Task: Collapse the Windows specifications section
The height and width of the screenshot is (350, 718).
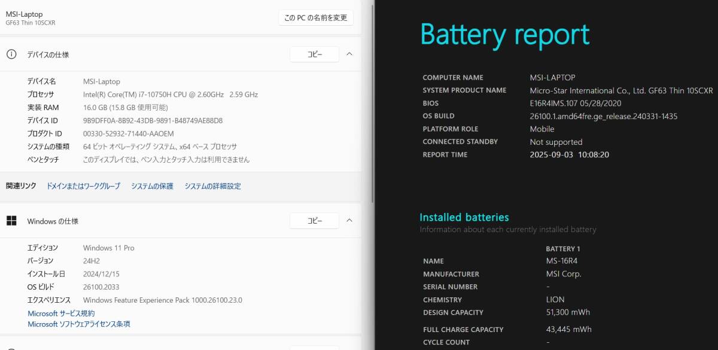Action: (349, 221)
